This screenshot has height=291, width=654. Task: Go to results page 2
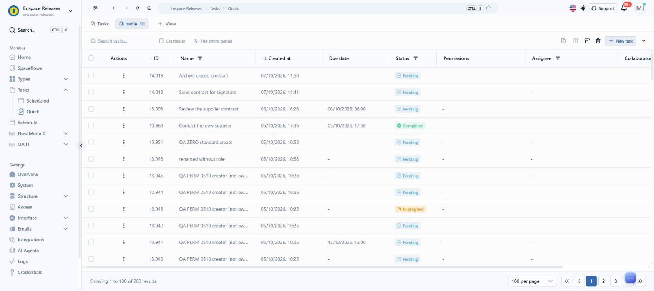(x=604, y=281)
